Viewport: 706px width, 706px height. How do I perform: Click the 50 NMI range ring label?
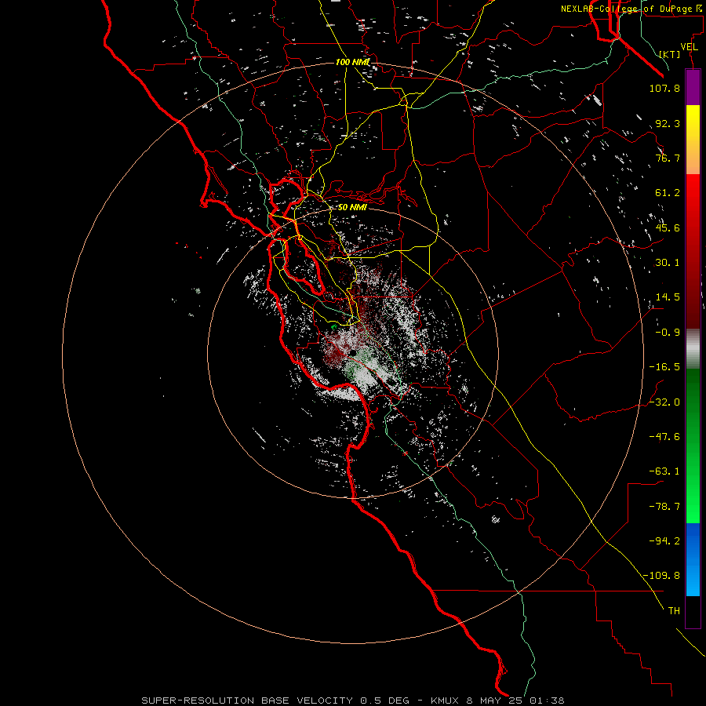[352, 207]
